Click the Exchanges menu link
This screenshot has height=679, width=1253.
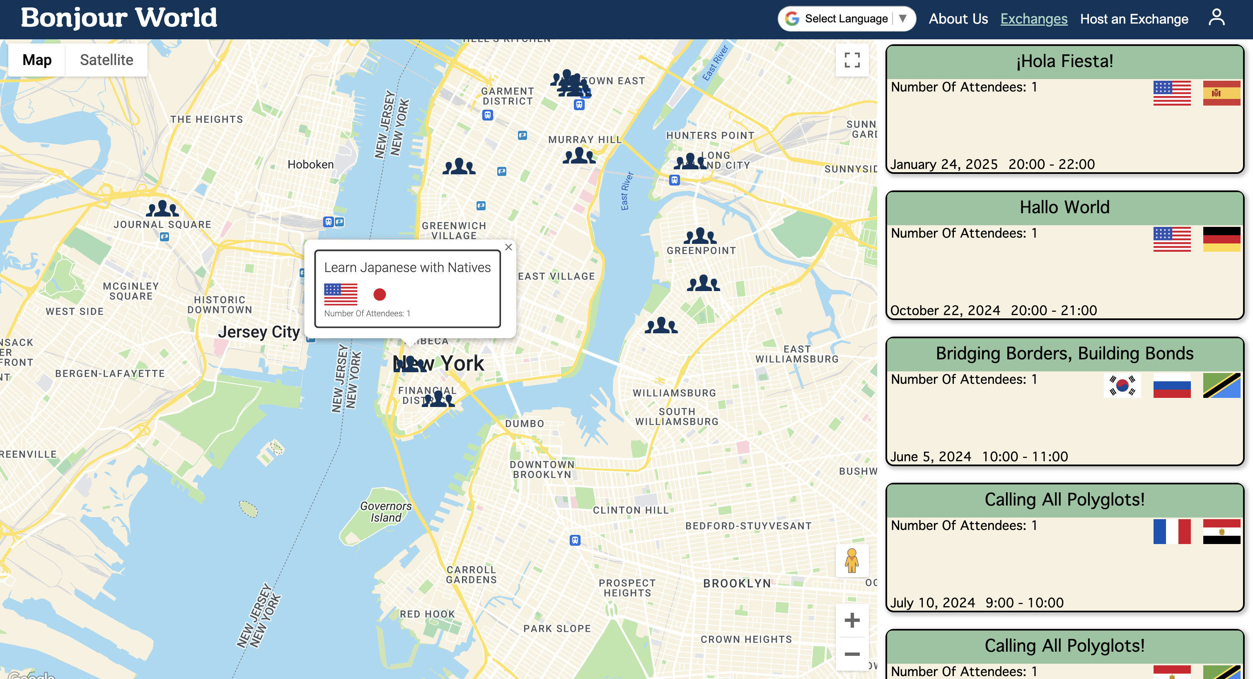(1035, 18)
